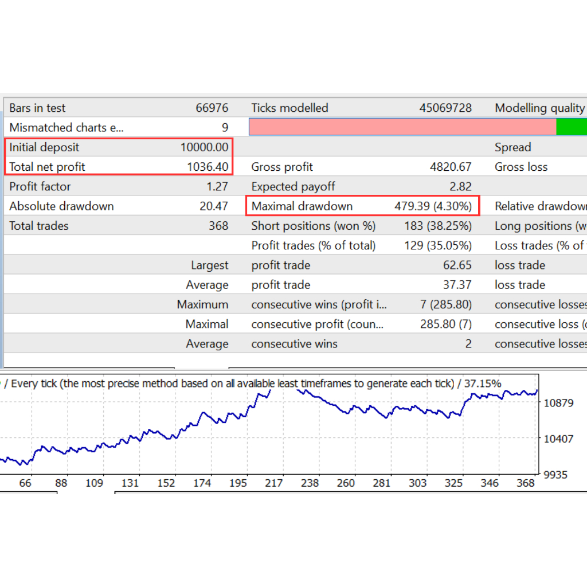Select the Ticks modelled value 45069728
This screenshot has height=587, width=587.
(x=445, y=108)
